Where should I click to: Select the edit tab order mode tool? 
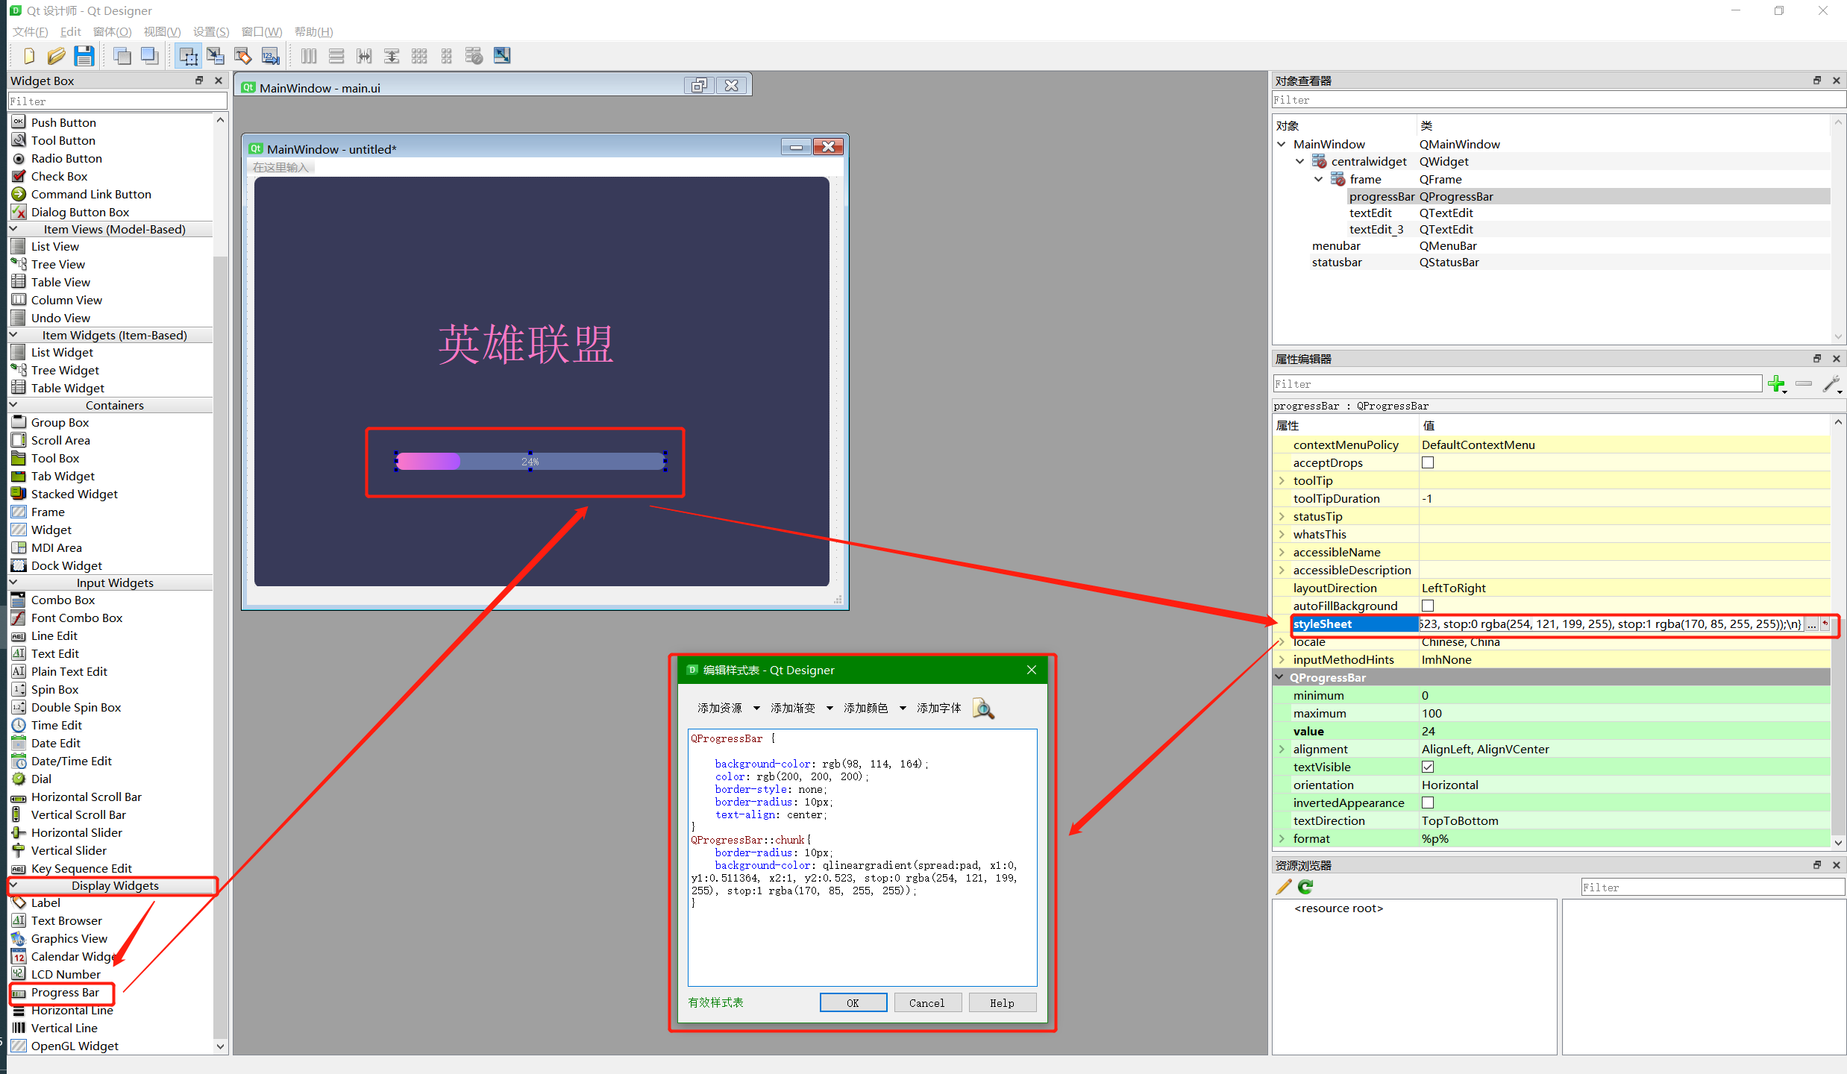pyautogui.click(x=270, y=55)
